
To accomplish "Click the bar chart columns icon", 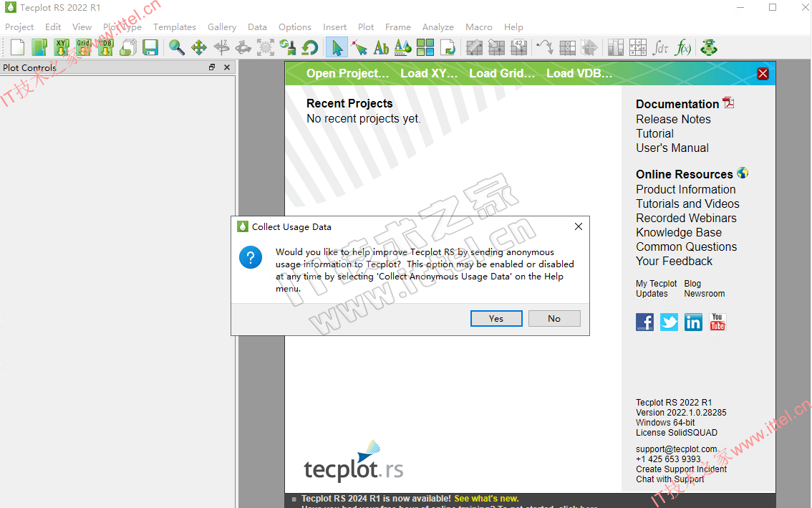I will coord(616,48).
